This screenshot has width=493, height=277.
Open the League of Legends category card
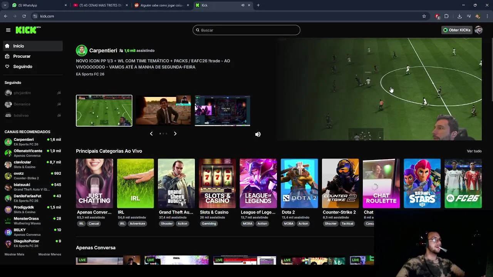258,183
